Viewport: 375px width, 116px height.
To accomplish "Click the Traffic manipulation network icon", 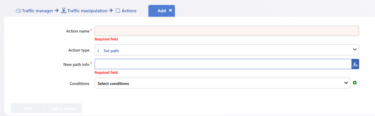I will (64, 11).
